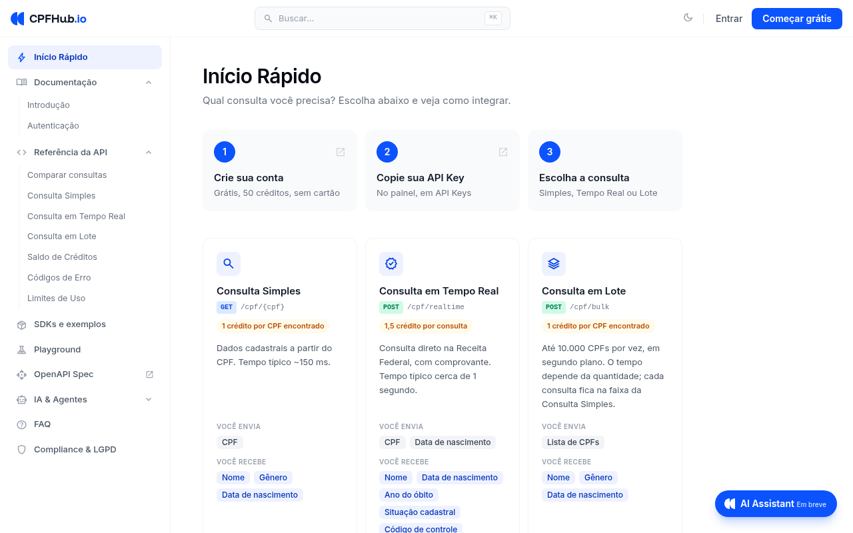Open the external link icon on Crie sua conta
Screen dimensions: 853x533
[341, 152]
